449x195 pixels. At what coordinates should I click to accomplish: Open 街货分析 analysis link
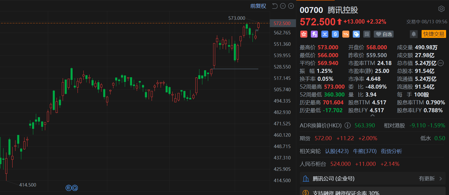(391, 151)
